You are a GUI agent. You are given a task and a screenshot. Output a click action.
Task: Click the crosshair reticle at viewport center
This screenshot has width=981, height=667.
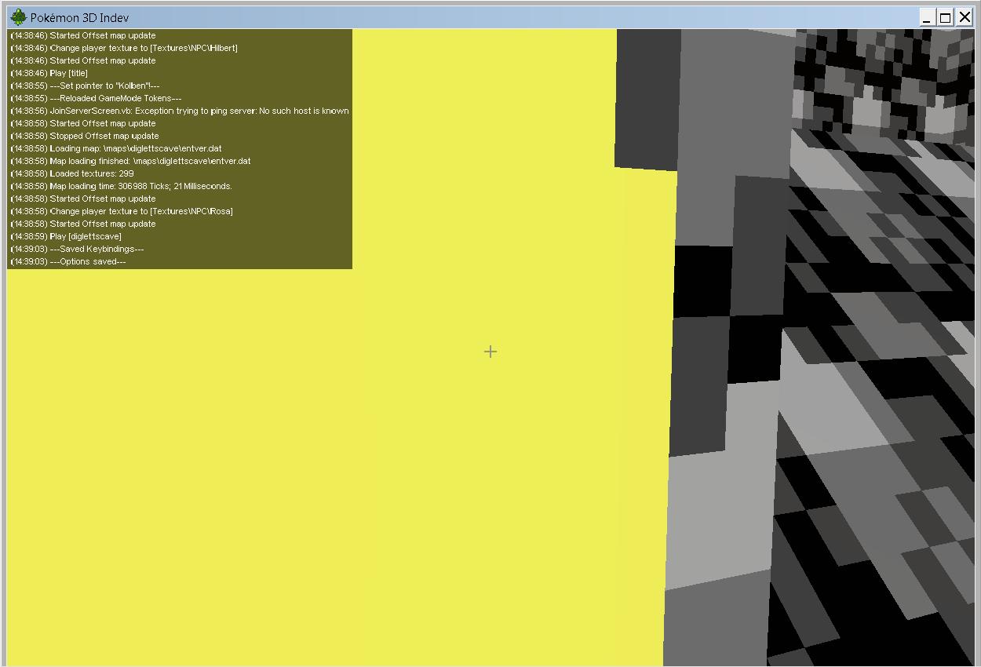(x=491, y=352)
